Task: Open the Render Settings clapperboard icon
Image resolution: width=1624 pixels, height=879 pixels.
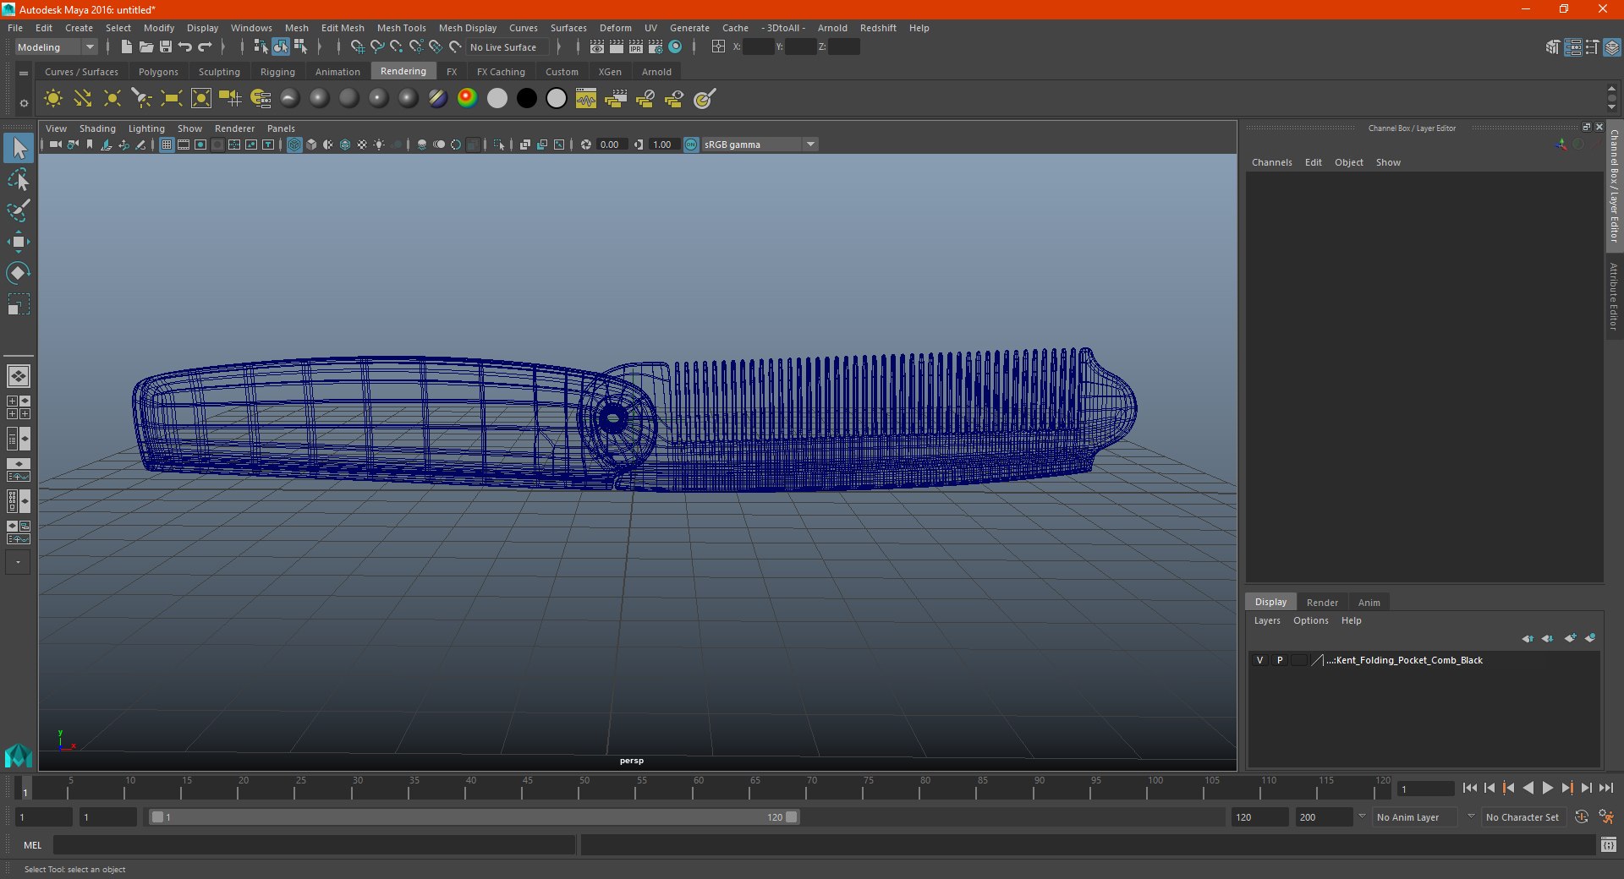Action: 656,46
